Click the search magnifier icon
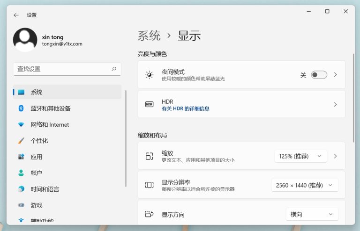360x231 pixels. [x=113, y=69]
